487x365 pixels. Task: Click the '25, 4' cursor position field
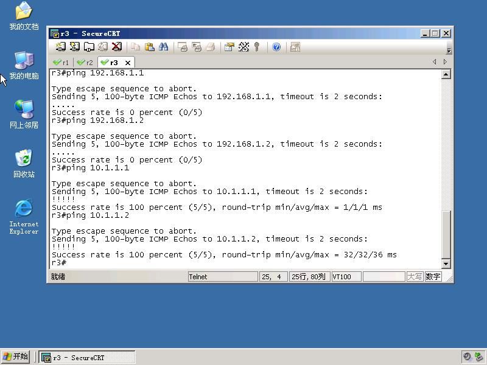point(273,277)
